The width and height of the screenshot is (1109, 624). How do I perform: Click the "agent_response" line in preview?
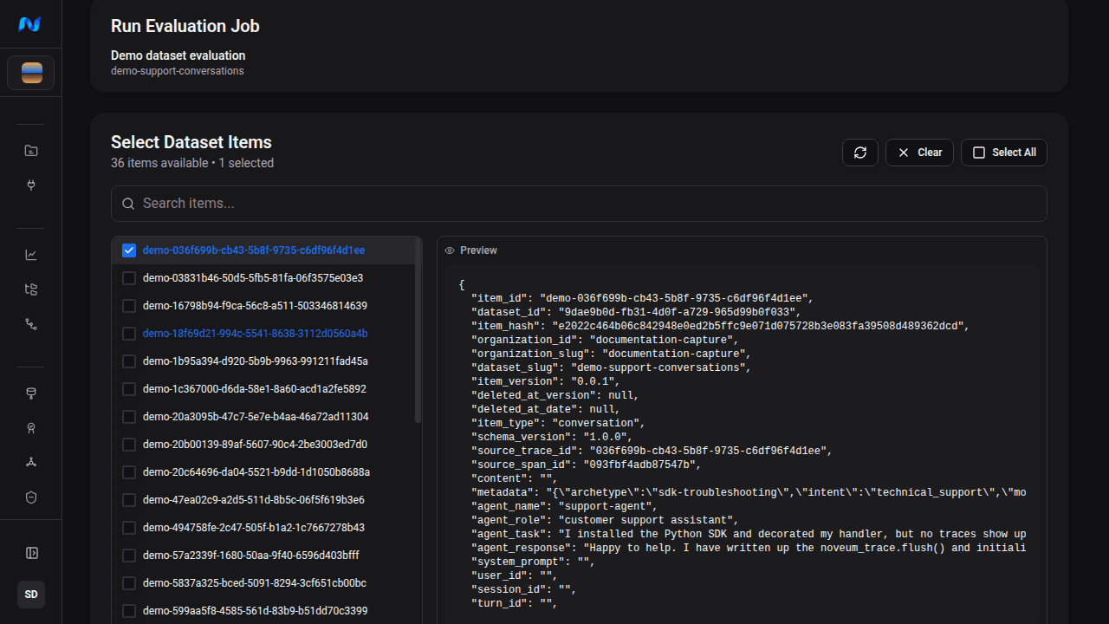[749, 548]
